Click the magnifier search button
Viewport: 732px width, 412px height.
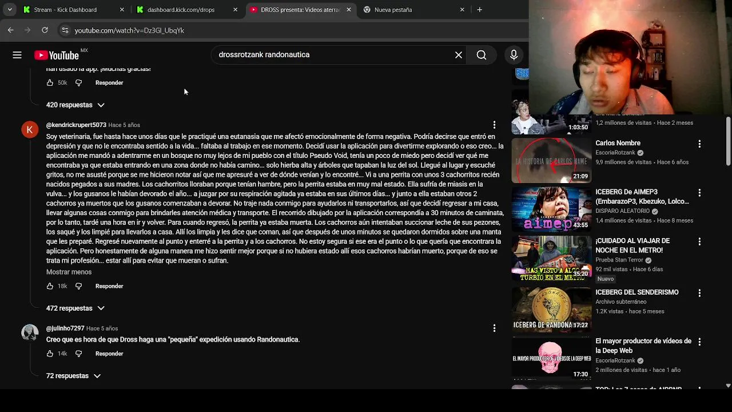point(482,55)
